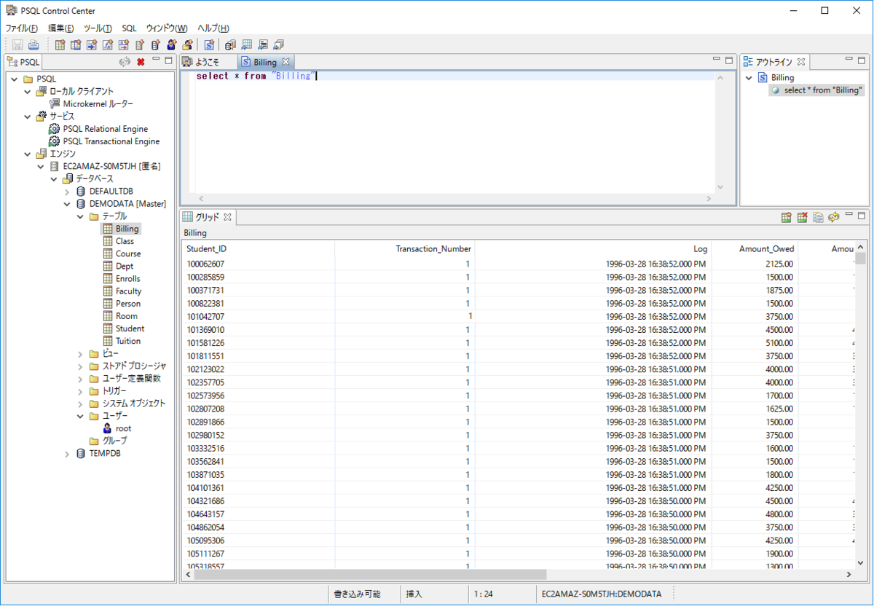Open the ヘルプ menu

point(213,28)
